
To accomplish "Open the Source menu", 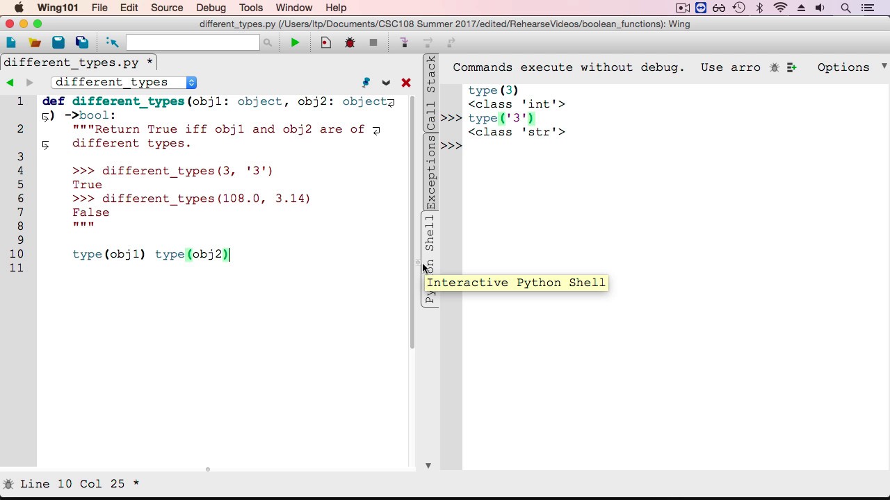I will (167, 8).
